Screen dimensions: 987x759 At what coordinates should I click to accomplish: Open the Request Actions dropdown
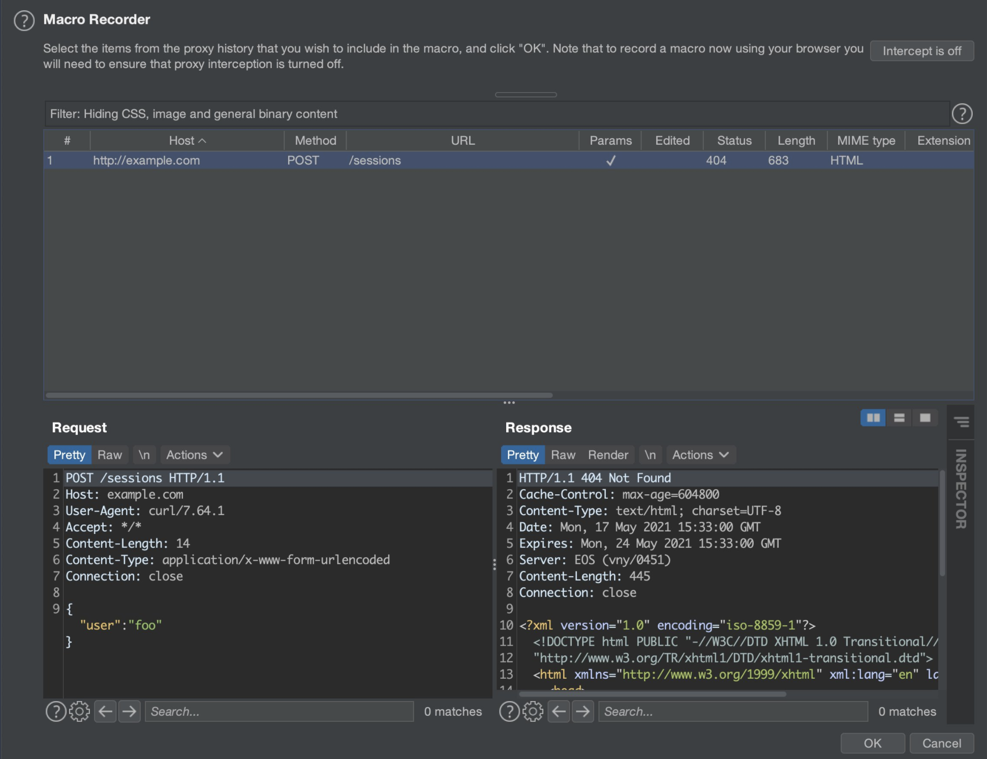coord(195,455)
